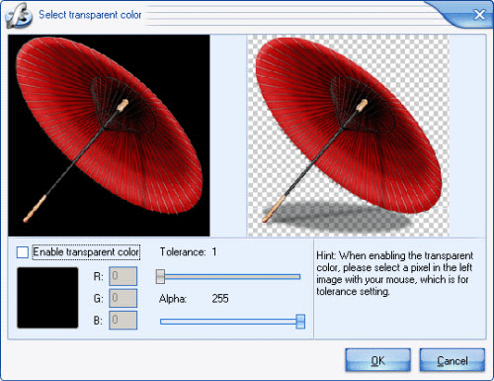Click the R value input field

pyautogui.click(x=123, y=276)
